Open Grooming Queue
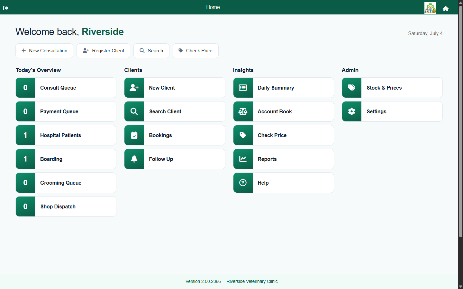This screenshot has width=463, height=289. 66,183
